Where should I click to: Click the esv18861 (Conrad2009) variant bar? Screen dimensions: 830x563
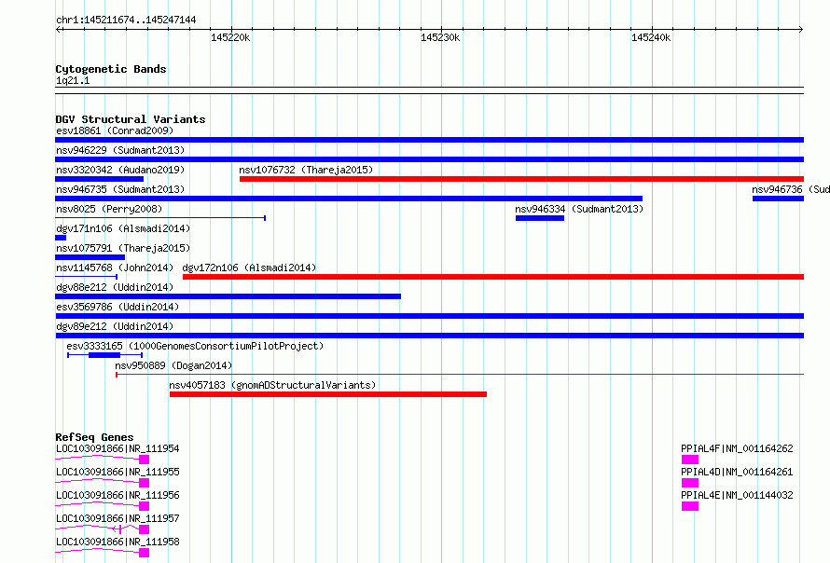pyautogui.click(x=429, y=140)
